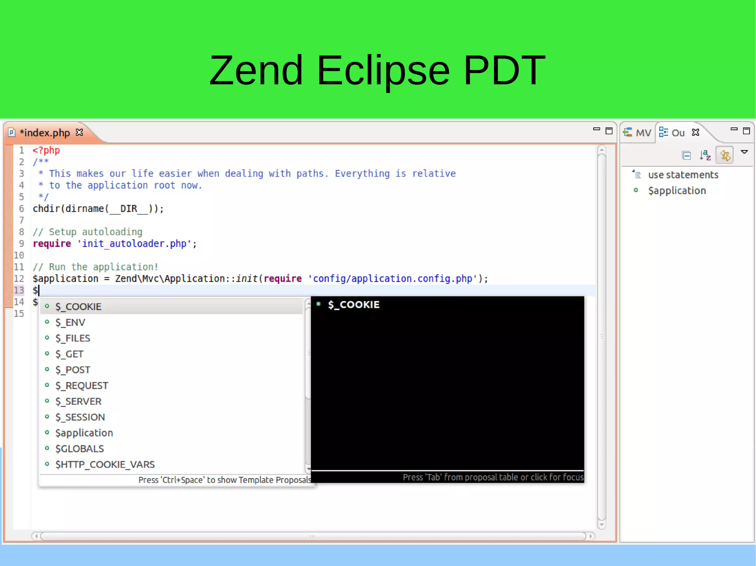
Task: Click the 'use statements' outline icon
Action: tap(636, 174)
